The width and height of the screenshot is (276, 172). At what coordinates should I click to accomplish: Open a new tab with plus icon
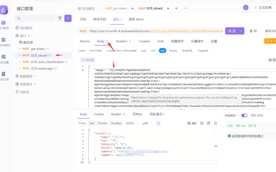click(x=176, y=8)
